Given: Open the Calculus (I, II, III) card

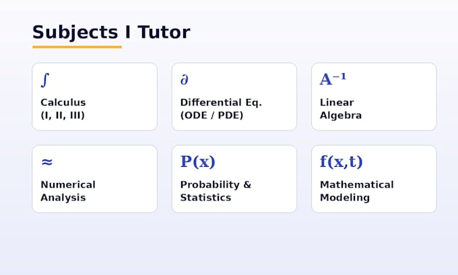Looking at the screenshot, I should point(95,97).
